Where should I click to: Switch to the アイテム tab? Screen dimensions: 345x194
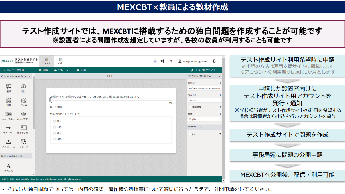click(46, 61)
